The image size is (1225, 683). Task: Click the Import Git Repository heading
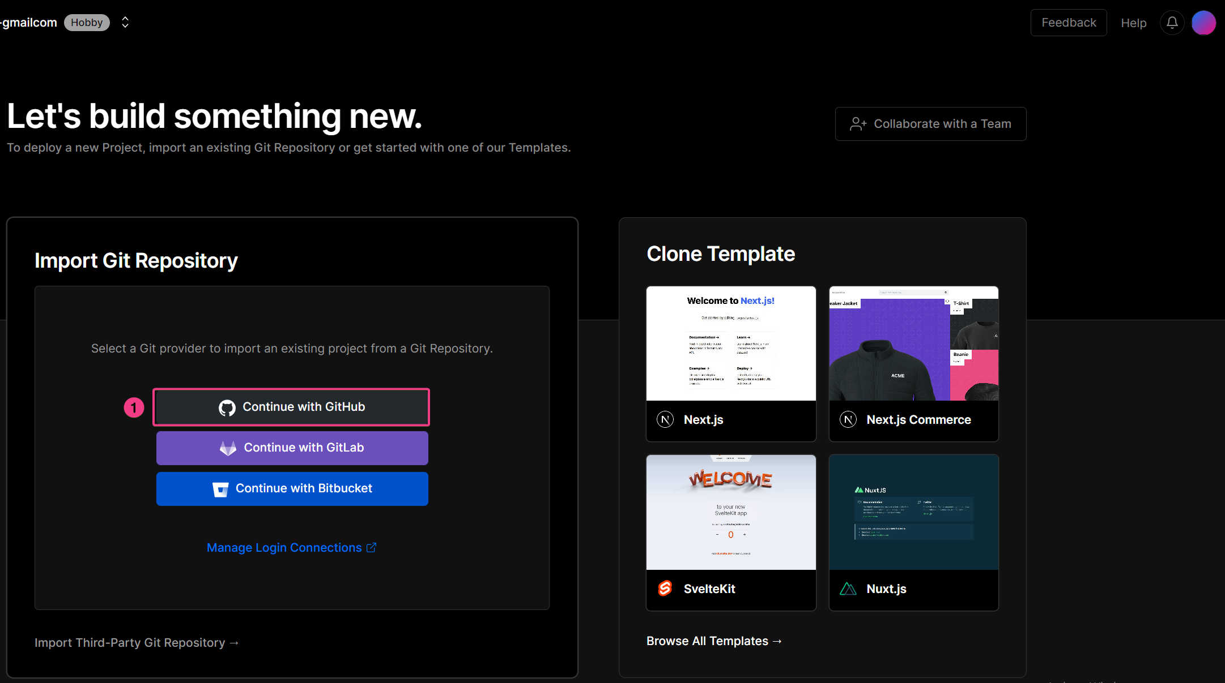click(136, 261)
